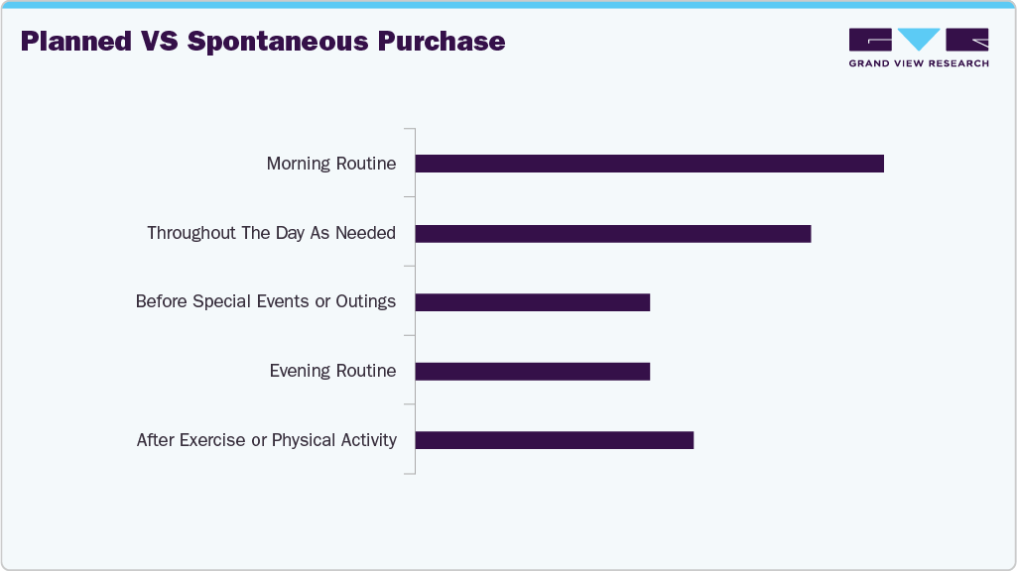Select the 'After Exercise or Physical Activity' bar
Viewport: 1017px width, 571px height.
pyautogui.click(x=554, y=440)
